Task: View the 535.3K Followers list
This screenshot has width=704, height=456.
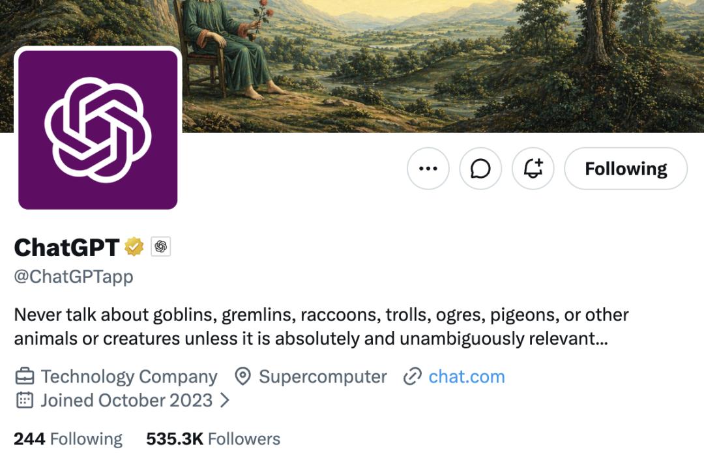Action: [213, 439]
